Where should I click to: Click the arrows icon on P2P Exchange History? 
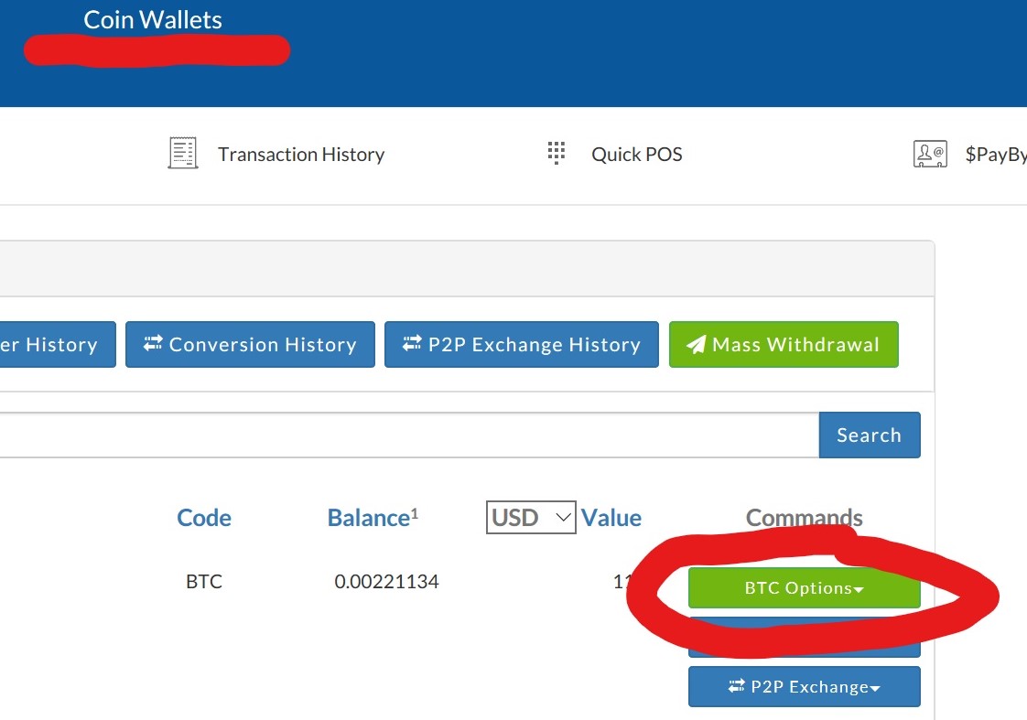coord(412,343)
